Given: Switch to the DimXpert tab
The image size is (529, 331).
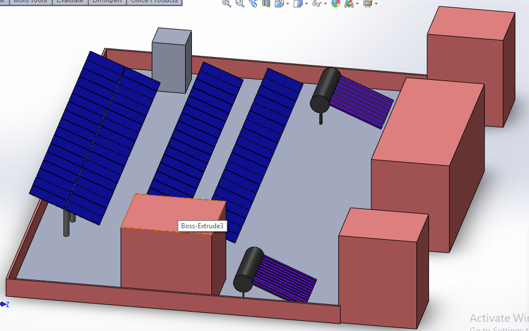Looking at the screenshot, I should 107,2.
